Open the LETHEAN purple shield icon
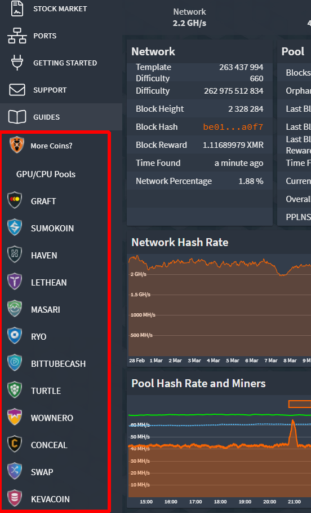Image resolution: width=311 pixels, height=513 pixels. (x=15, y=282)
